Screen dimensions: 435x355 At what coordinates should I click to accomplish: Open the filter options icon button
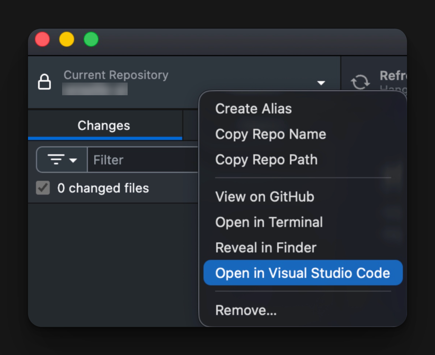tap(62, 160)
